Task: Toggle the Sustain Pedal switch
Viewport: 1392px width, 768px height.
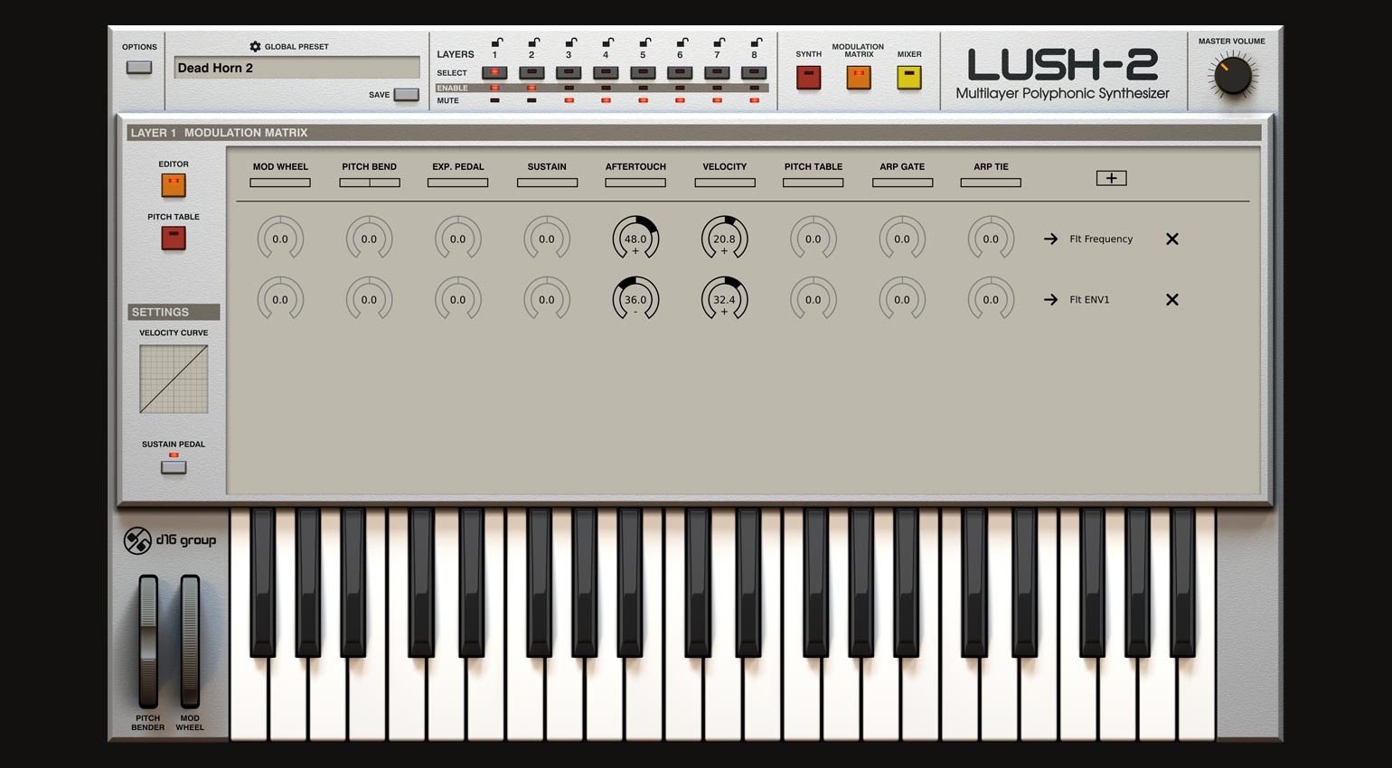Action: (x=174, y=467)
